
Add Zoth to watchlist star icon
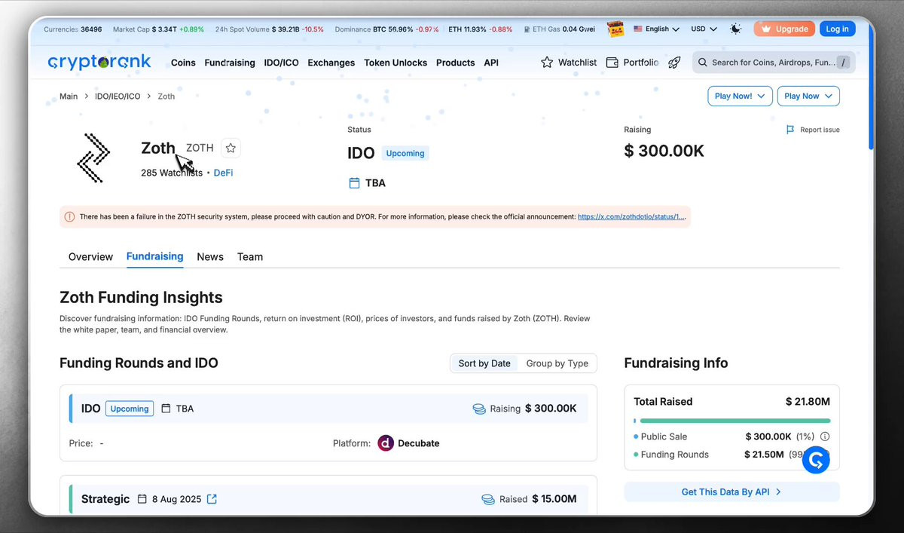pyautogui.click(x=231, y=149)
